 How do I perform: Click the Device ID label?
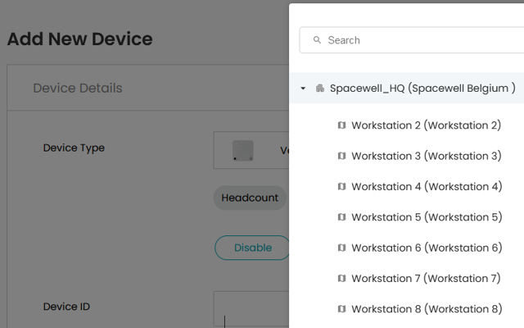click(x=66, y=307)
